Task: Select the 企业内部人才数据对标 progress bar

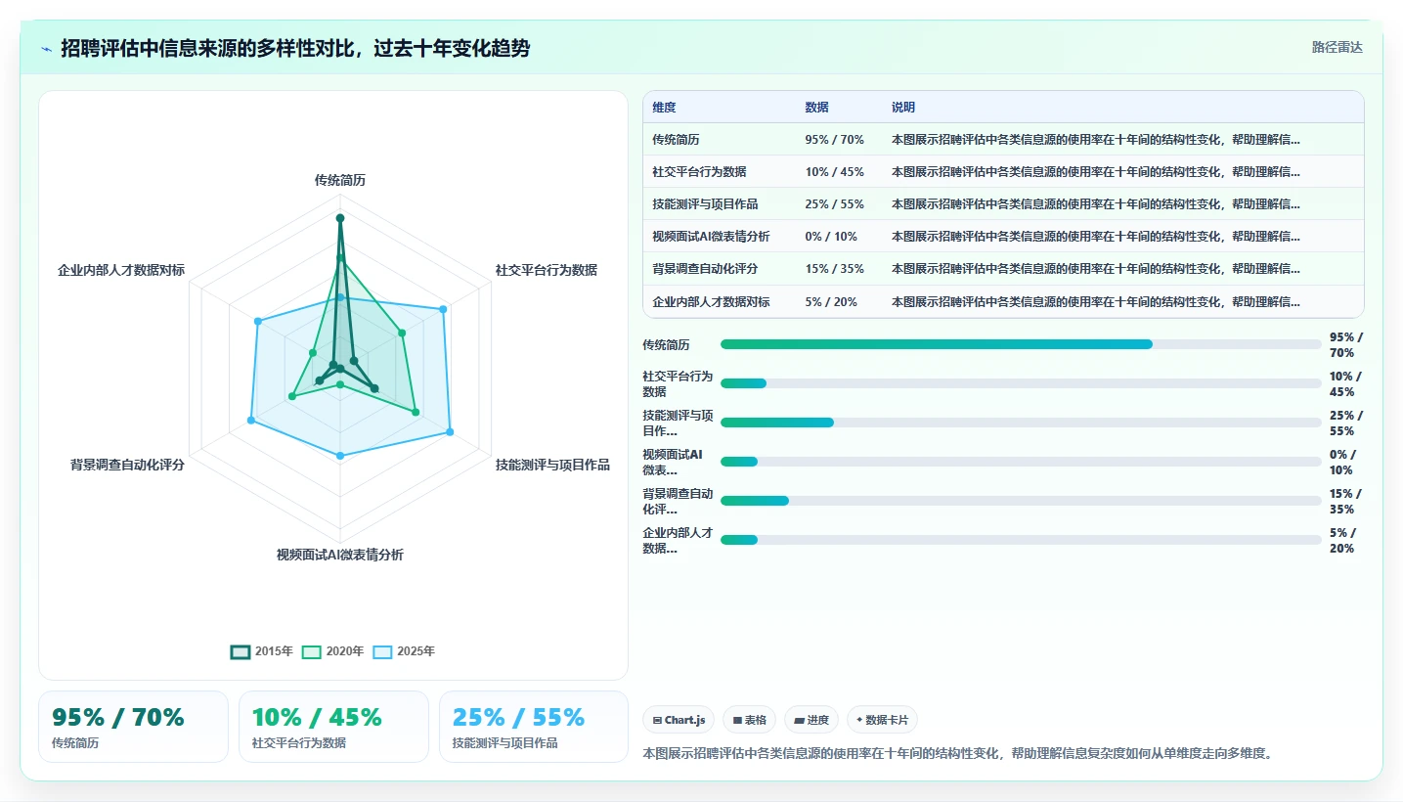Action: point(1021,540)
